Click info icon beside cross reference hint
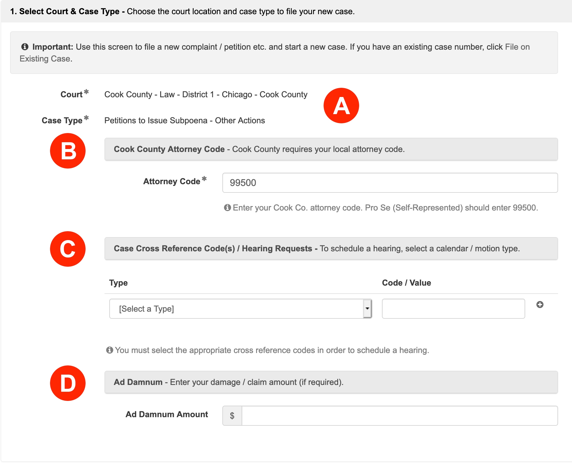This screenshot has height=463, width=572. [110, 350]
